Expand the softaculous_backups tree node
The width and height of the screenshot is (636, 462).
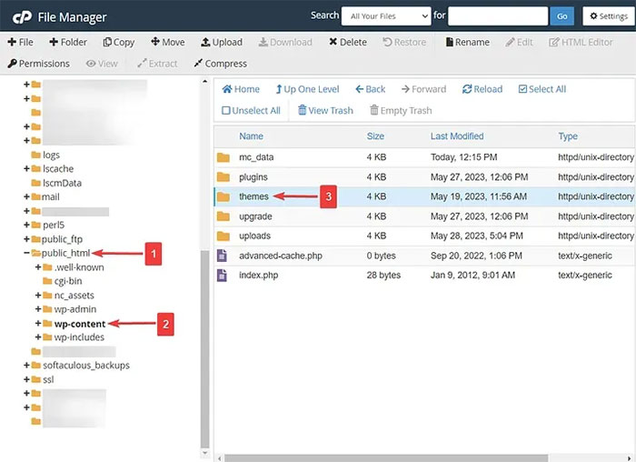click(x=26, y=366)
